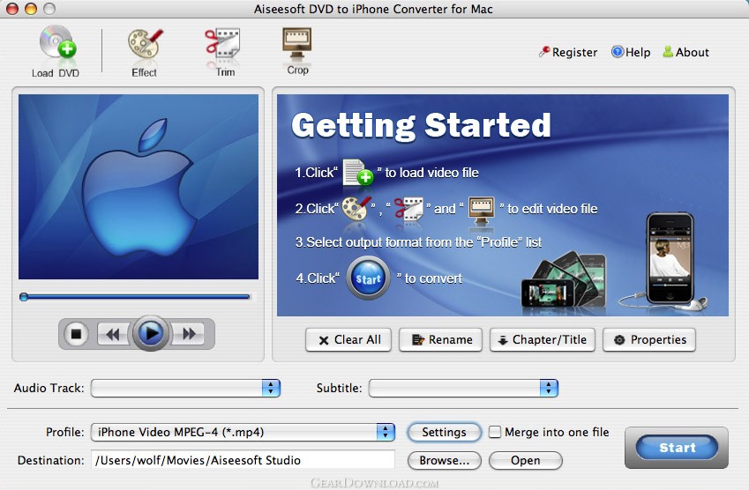
Task: Minimize the window with the yellow button
Action: click(x=31, y=9)
